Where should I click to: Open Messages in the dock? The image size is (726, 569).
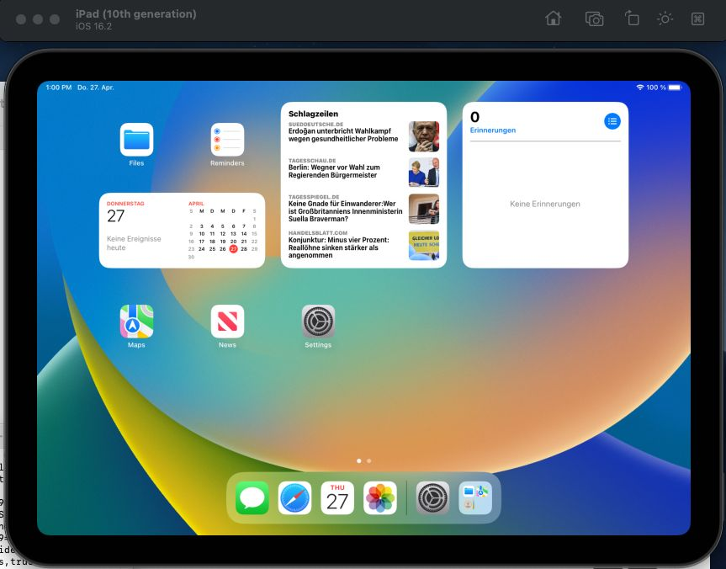click(252, 498)
